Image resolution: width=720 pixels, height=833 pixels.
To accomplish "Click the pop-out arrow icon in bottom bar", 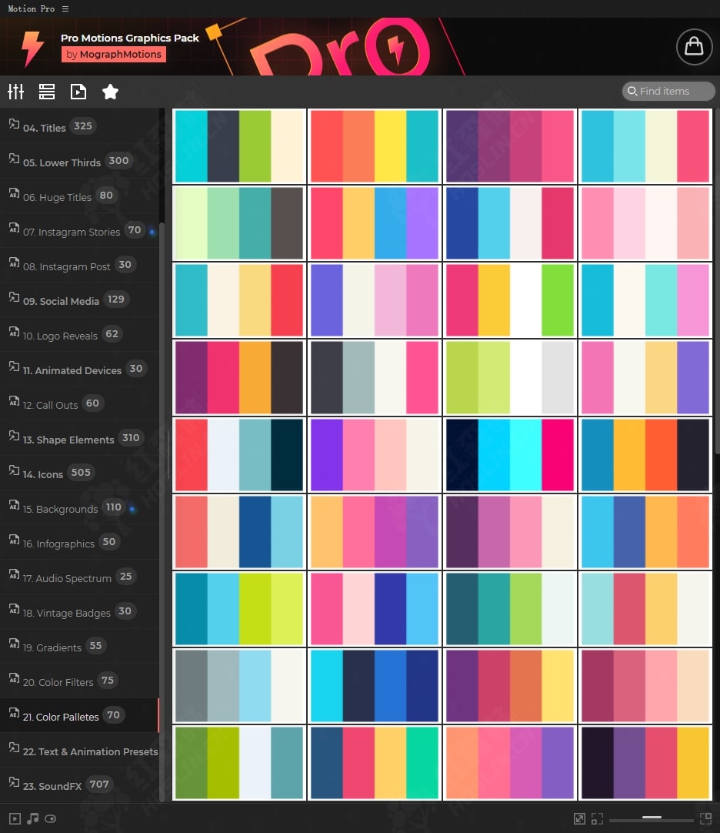I will pos(579,818).
